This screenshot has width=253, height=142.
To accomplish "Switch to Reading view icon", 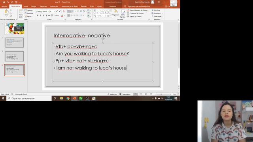I will 146,94.
